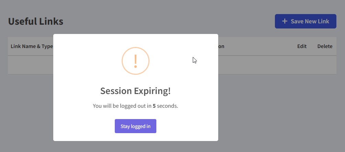Click the bold countdown number 5
Screen dimensions: 345x152
point(154,106)
